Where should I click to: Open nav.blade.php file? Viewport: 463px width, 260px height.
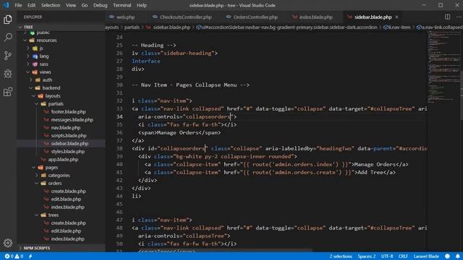pyautogui.click(x=66, y=128)
